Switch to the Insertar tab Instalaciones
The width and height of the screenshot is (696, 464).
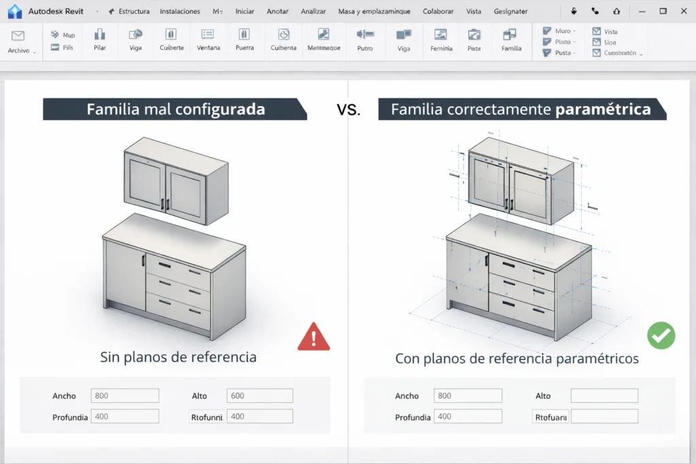[179, 11]
